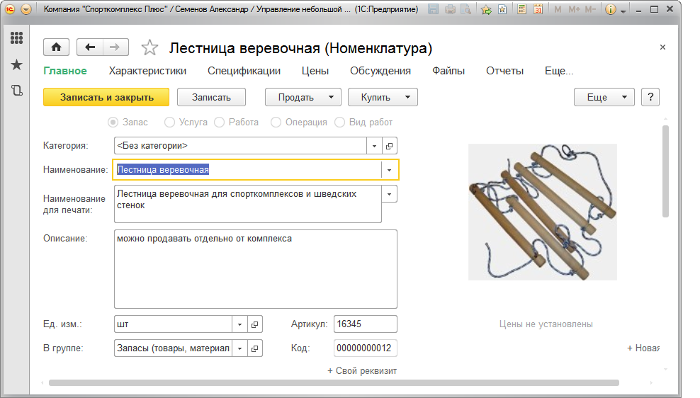The image size is (700, 398).
Task: Select the Операция radio button
Action: point(276,122)
